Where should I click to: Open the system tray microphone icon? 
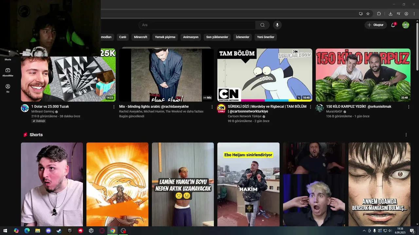click(x=374, y=231)
